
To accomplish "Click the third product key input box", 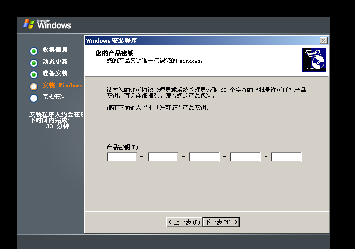I will (x=204, y=157).
